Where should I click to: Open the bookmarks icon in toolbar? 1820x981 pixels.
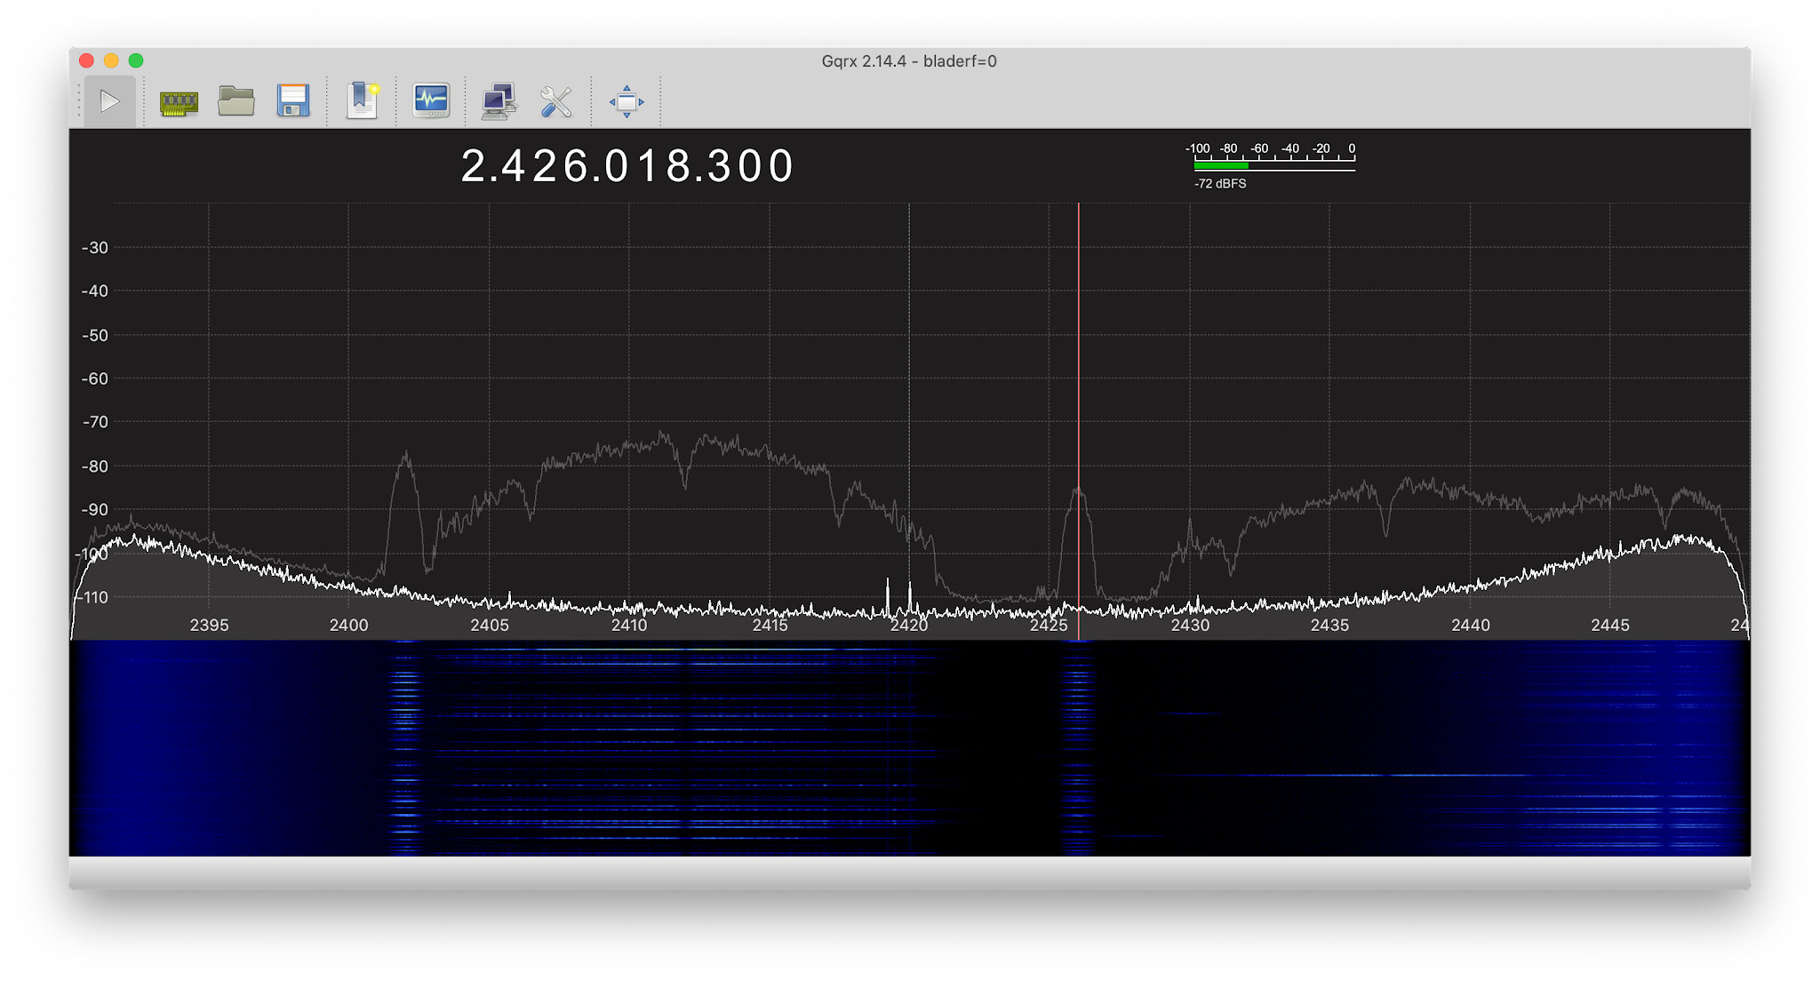363,101
